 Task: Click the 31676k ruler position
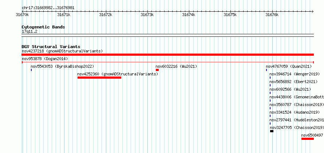click(x=272, y=15)
